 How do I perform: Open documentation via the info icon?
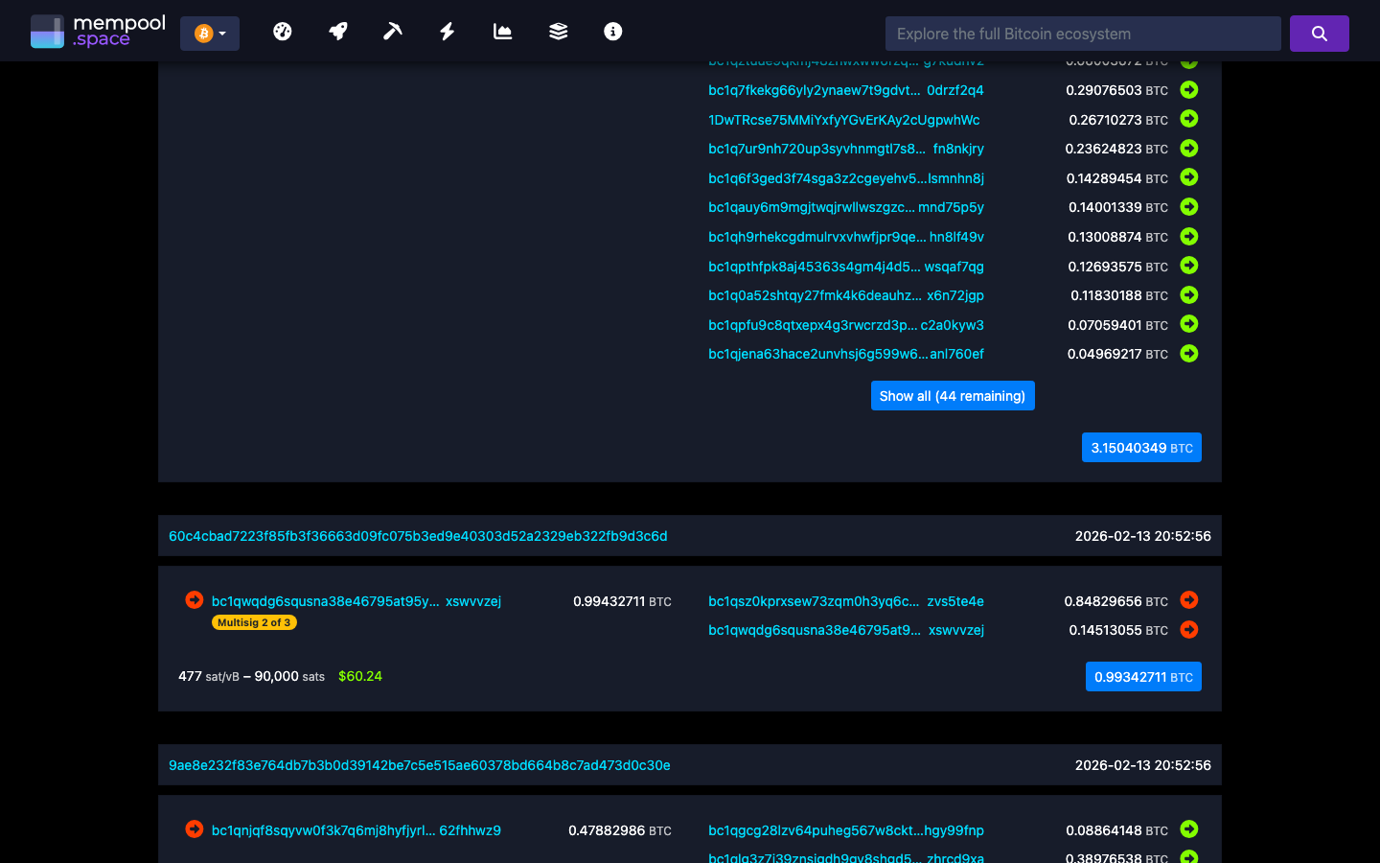point(612,31)
